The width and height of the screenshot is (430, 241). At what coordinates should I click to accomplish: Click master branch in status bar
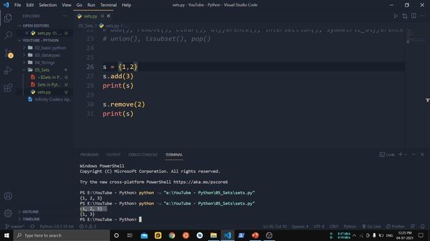coord(15,226)
